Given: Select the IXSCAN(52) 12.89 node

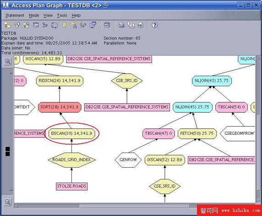Looking at the screenshot, I should point(165,160).
